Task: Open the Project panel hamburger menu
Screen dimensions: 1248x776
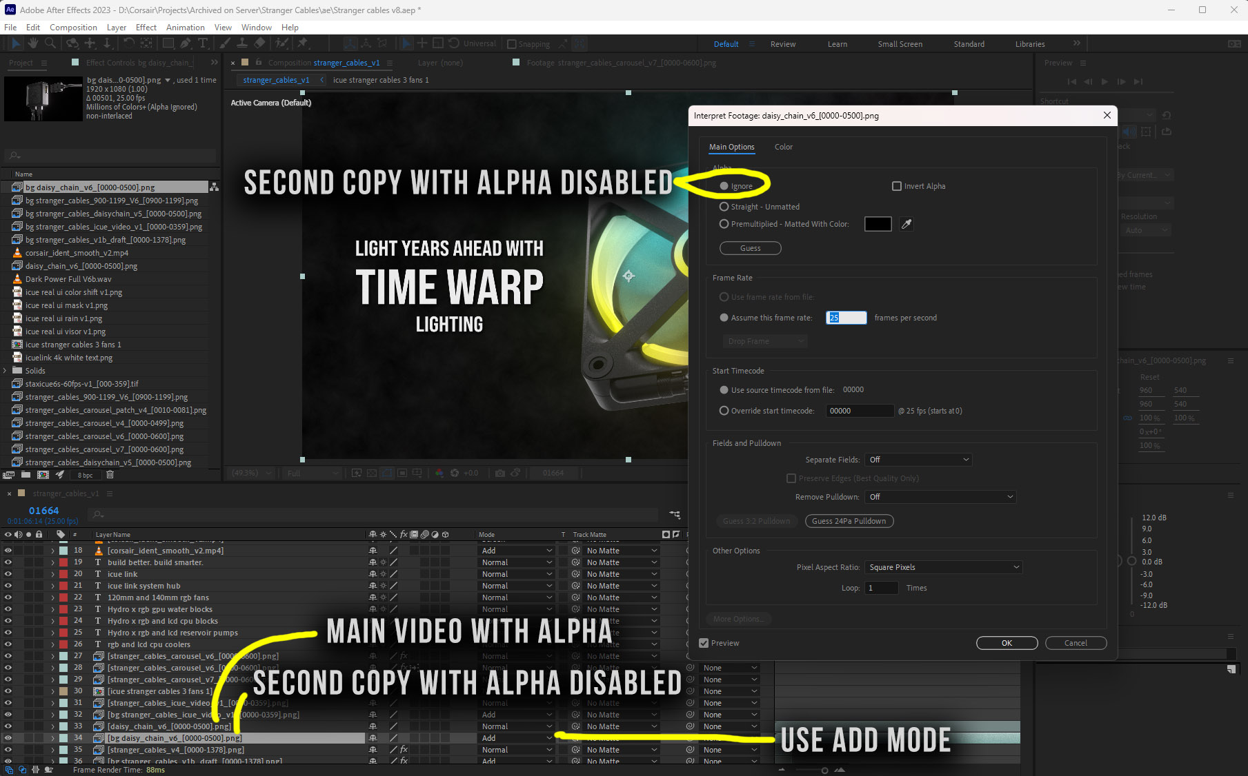Action: 44,63
